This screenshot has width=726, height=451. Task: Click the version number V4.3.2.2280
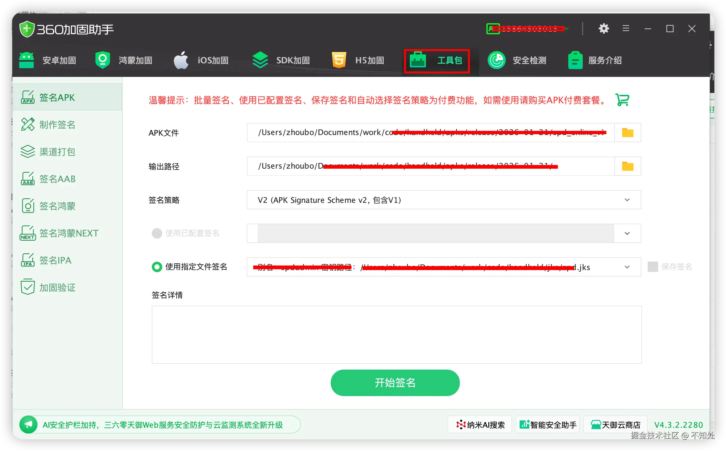pos(679,425)
